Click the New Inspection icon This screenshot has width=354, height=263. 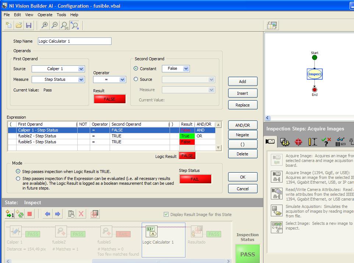(x=9, y=25)
